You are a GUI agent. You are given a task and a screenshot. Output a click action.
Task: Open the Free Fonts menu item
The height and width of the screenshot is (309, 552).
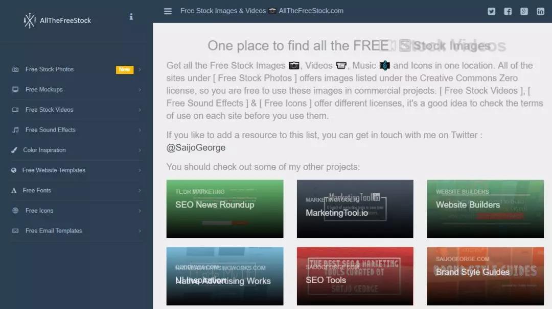point(77,190)
